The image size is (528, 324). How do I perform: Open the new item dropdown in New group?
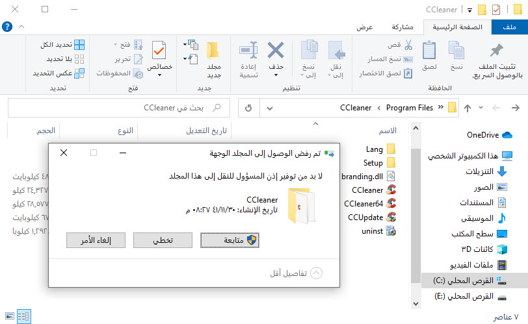point(185,44)
